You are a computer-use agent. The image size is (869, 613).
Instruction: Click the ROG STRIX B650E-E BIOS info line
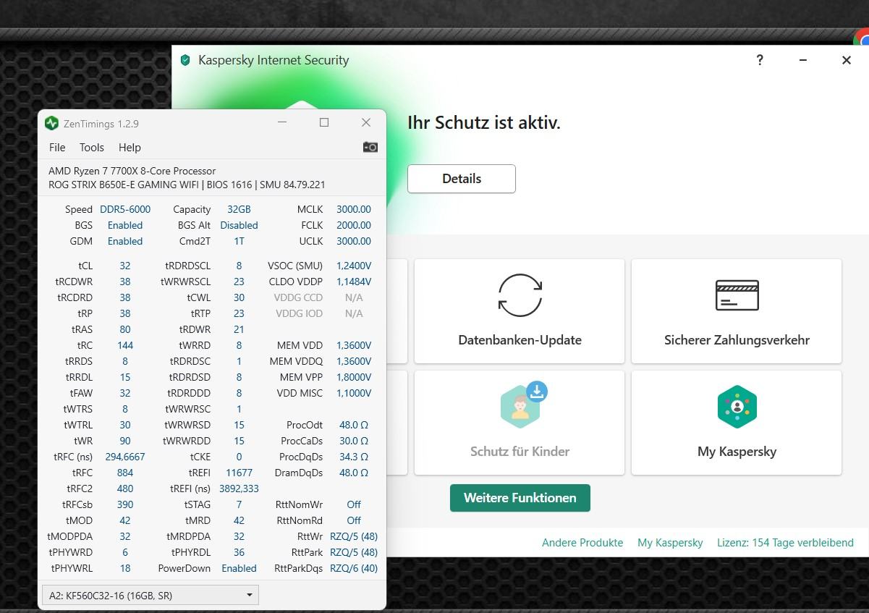(x=187, y=185)
